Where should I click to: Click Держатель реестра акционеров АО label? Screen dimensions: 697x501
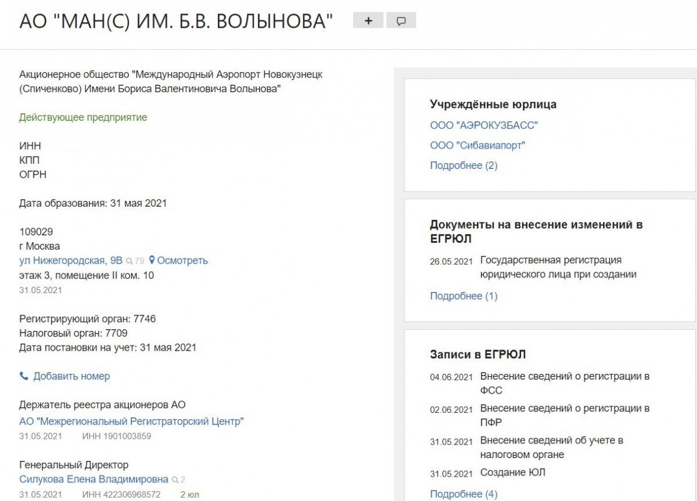point(102,405)
